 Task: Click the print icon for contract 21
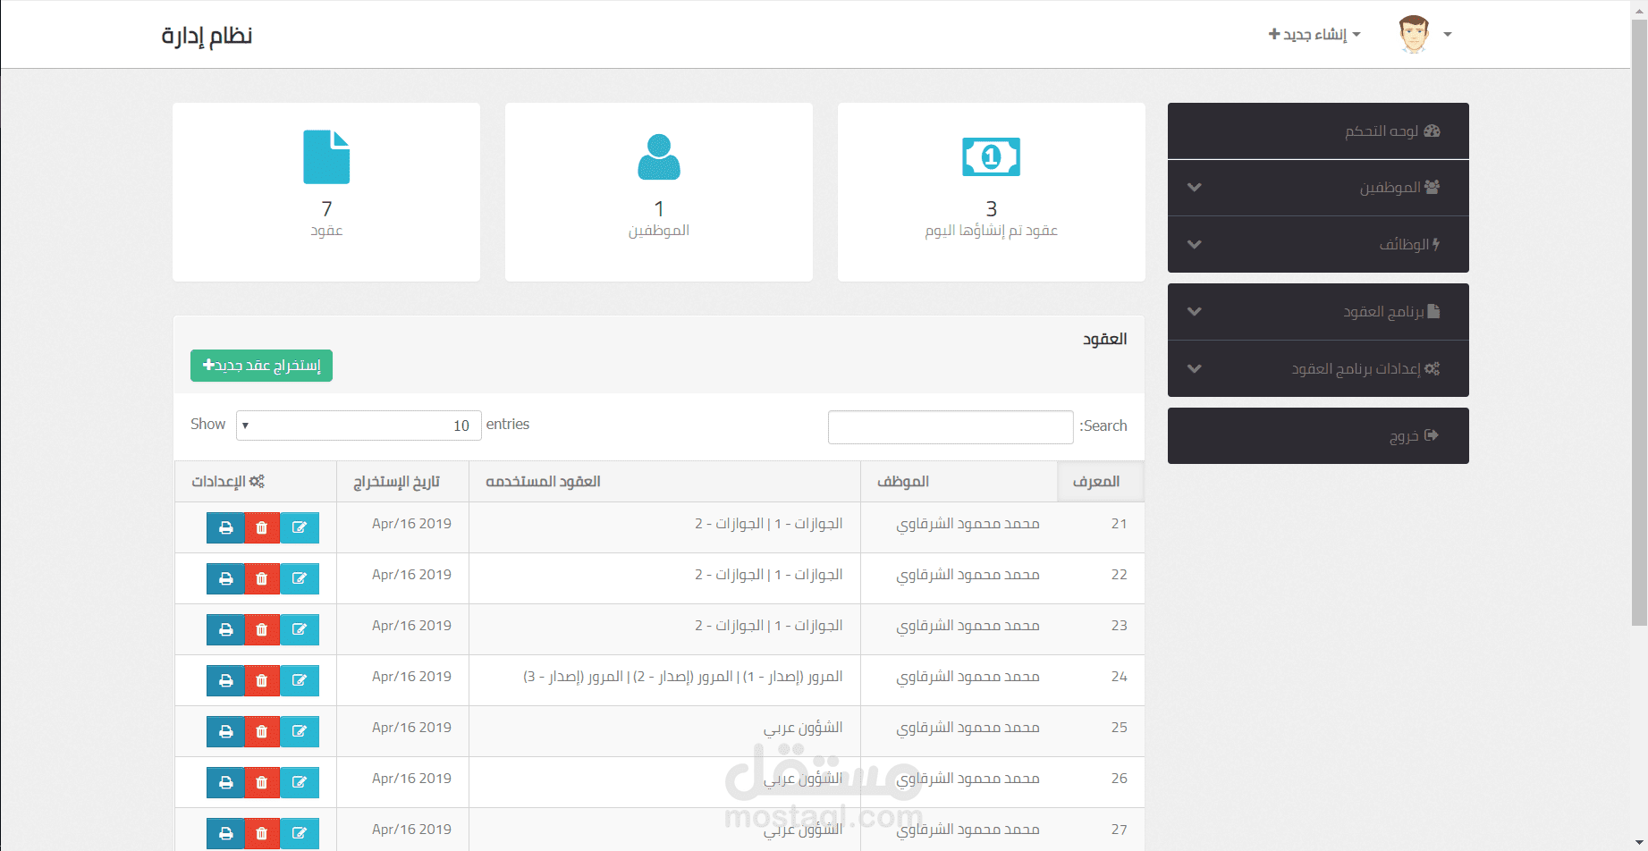click(x=224, y=527)
